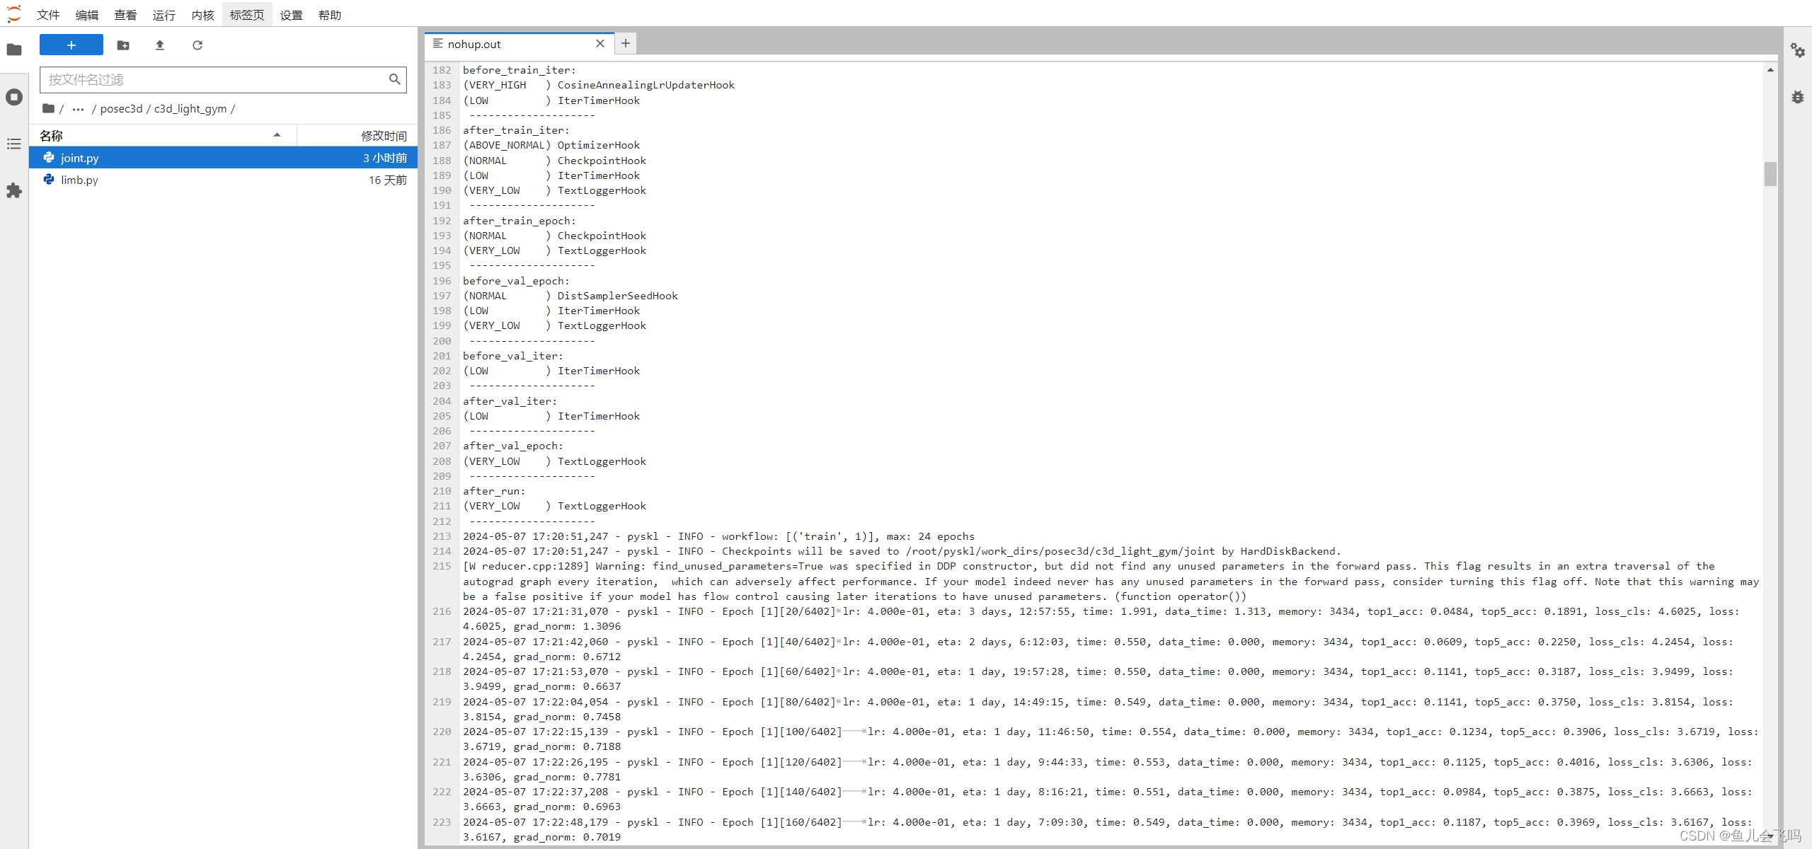1812x849 pixels.
Task: Select the limb.py file
Action: [79, 180]
